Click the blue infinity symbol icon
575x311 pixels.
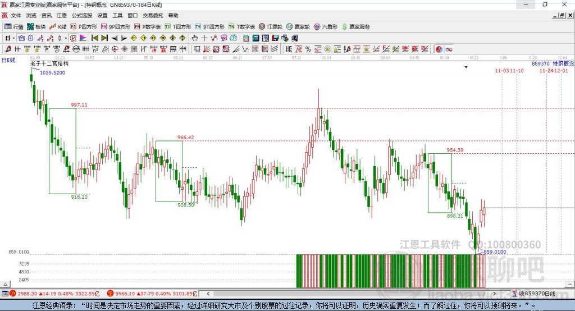tap(21, 38)
